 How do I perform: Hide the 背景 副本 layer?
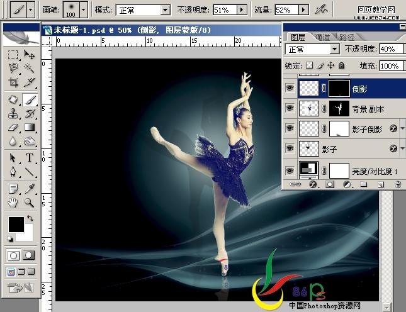click(290, 108)
